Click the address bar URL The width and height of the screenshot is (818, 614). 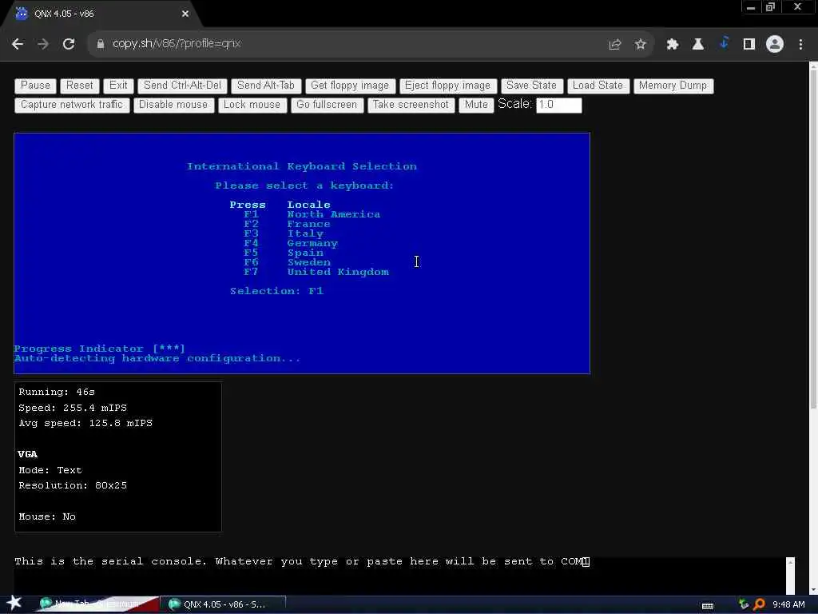pyautogui.click(x=177, y=44)
